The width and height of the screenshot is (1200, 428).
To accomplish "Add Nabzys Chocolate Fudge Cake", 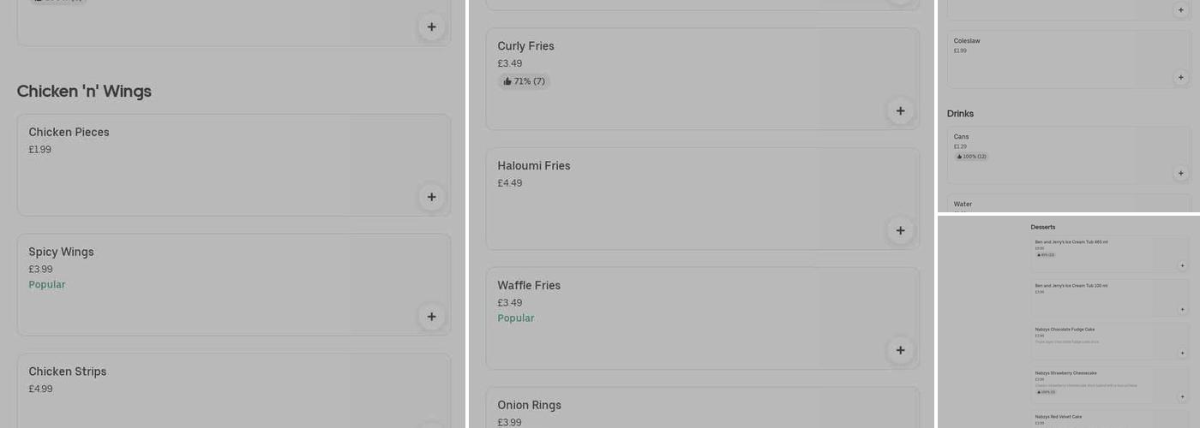I will coord(1182,353).
